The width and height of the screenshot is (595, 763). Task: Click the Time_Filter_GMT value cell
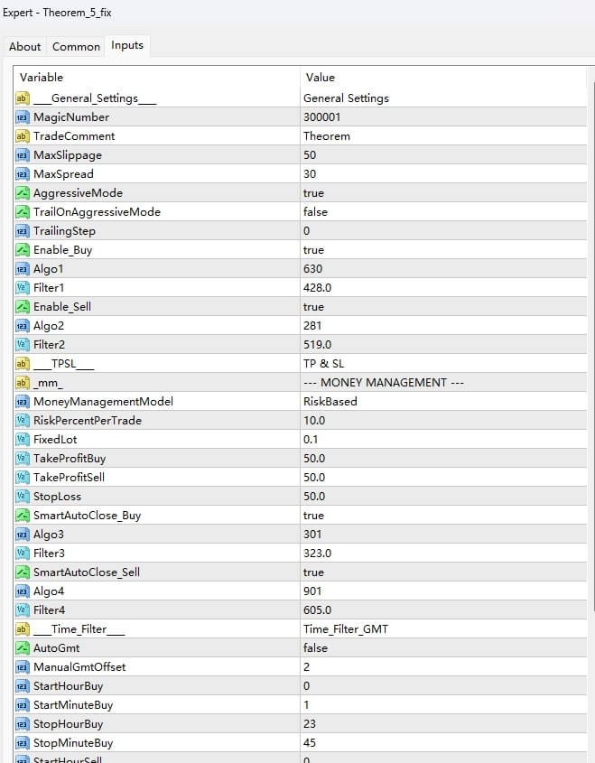point(443,629)
